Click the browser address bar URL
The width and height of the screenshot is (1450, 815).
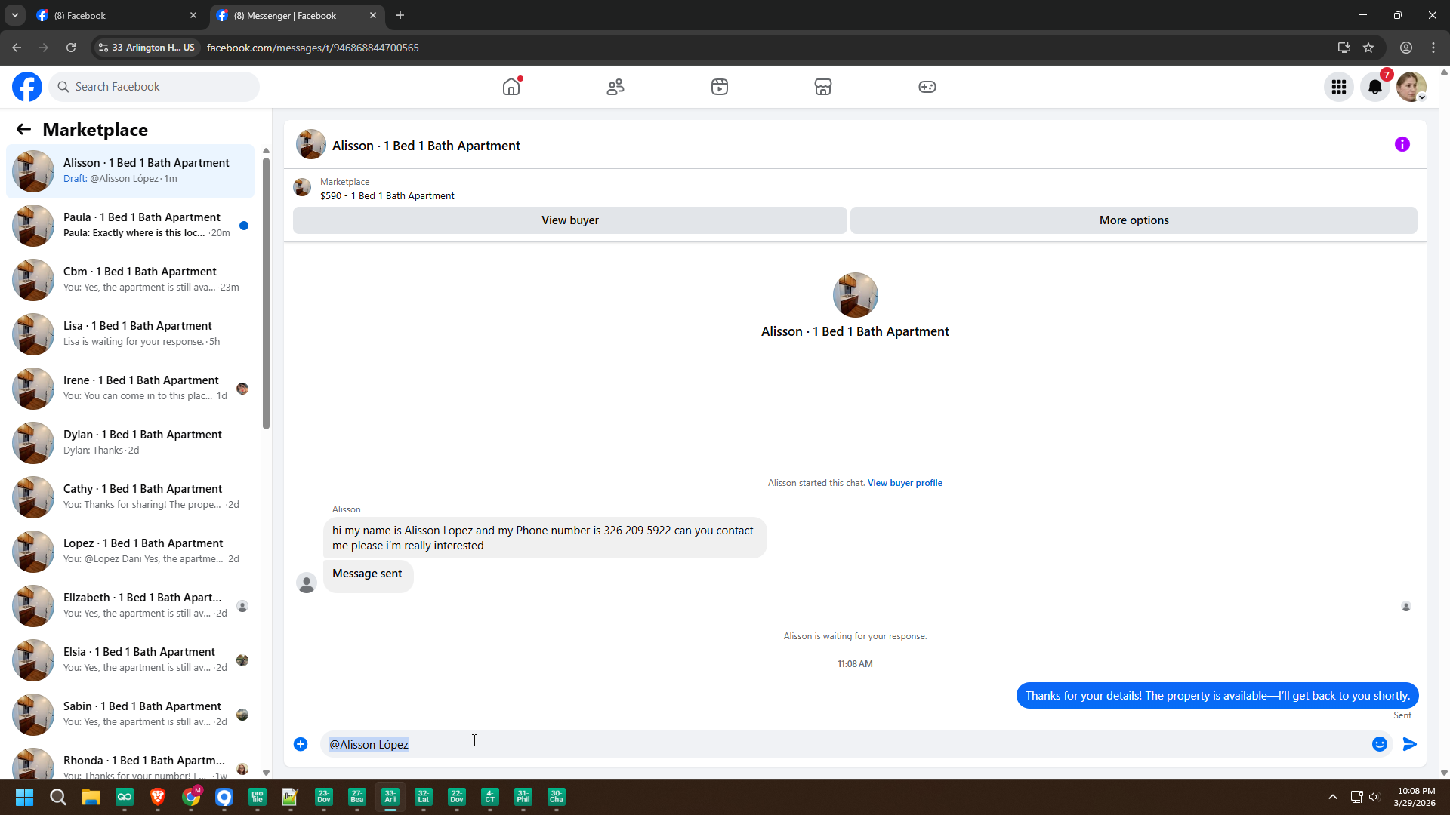(x=313, y=48)
